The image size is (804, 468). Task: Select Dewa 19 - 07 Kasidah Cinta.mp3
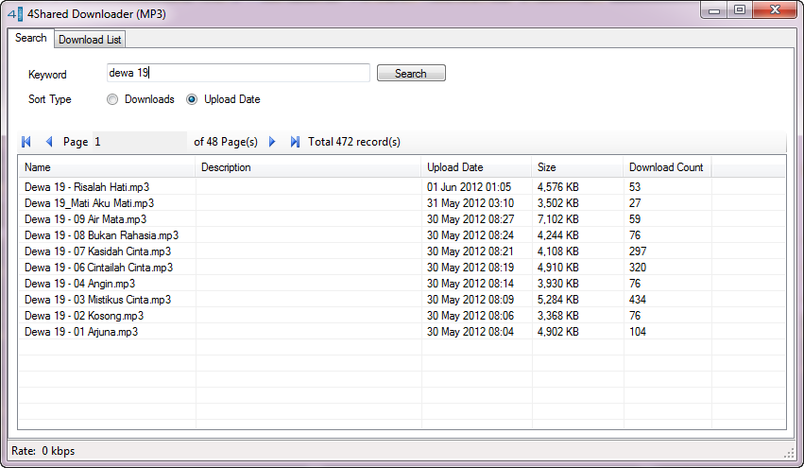(98, 251)
